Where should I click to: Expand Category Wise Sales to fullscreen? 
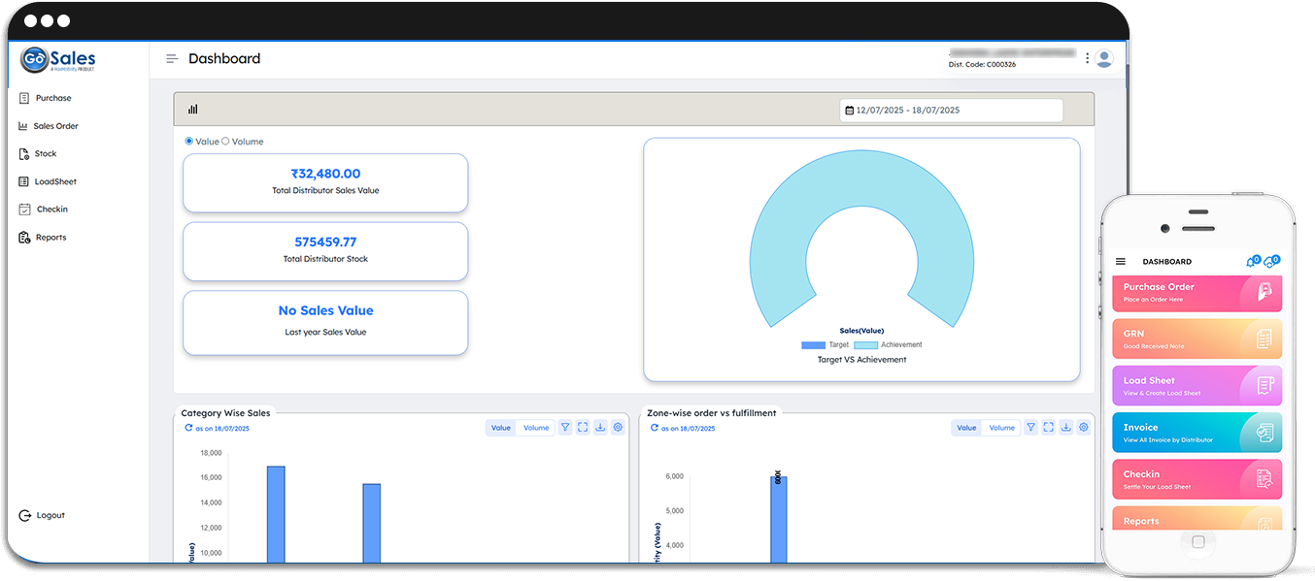tap(583, 428)
